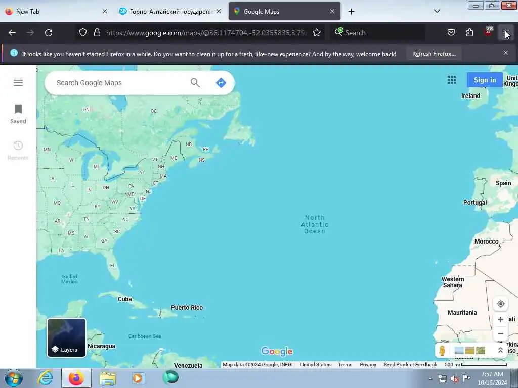View site security padlock info
The image size is (518, 388).
[97, 33]
